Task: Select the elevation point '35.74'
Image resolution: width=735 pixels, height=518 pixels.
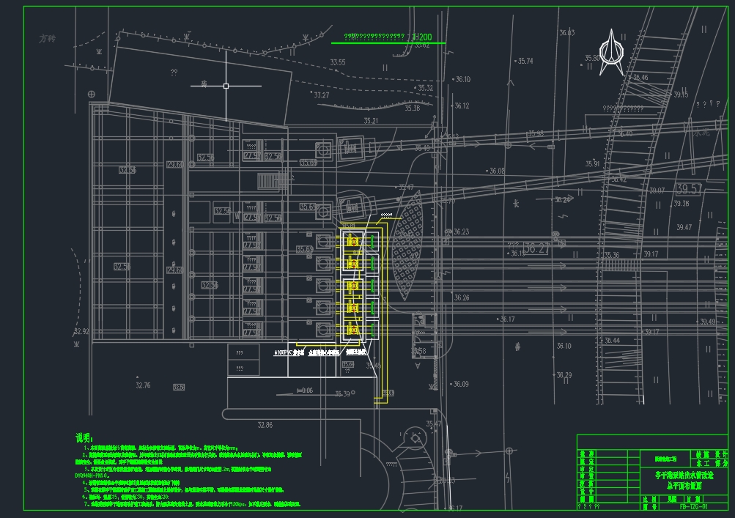Action: tap(525, 61)
